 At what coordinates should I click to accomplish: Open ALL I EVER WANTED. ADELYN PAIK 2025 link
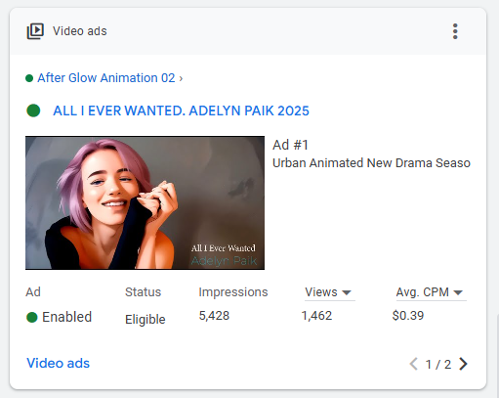tap(181, 111)
